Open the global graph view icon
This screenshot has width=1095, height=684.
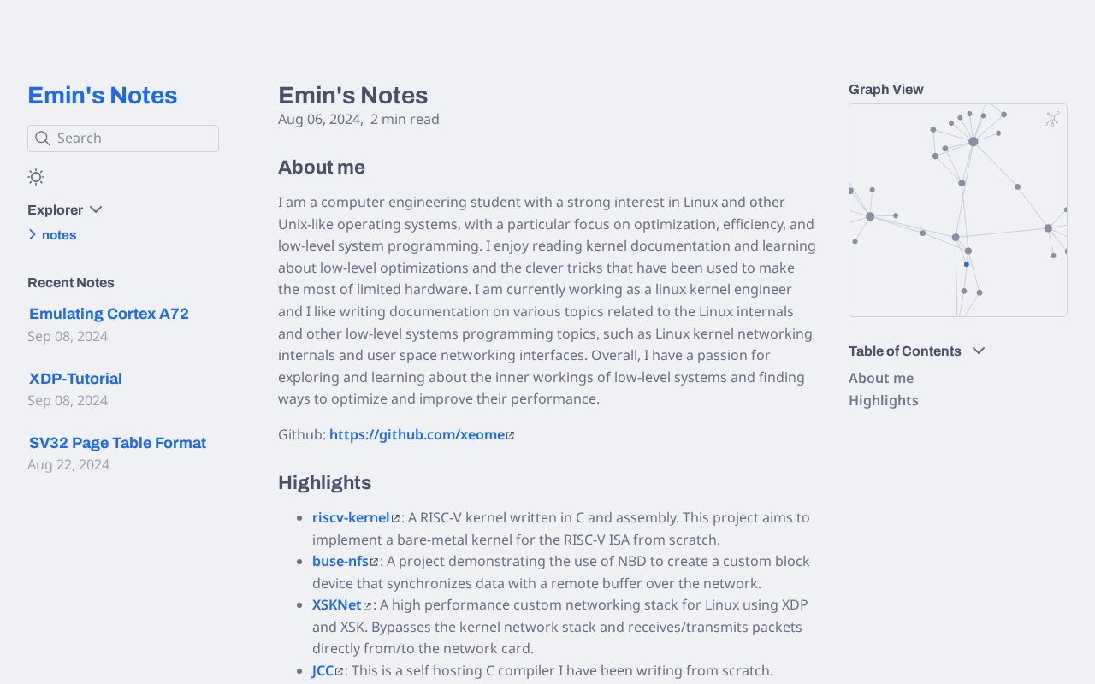click(x=1051, y=119)
